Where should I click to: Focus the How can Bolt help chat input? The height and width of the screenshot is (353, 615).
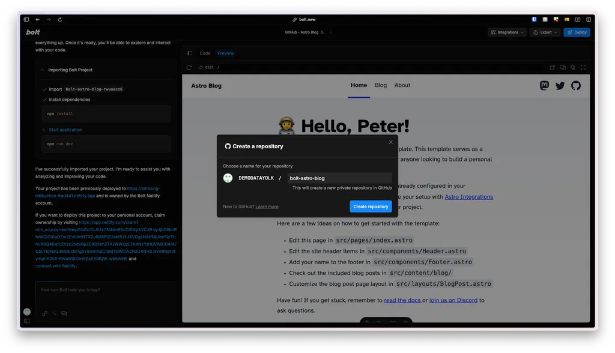tap(106, 290)
